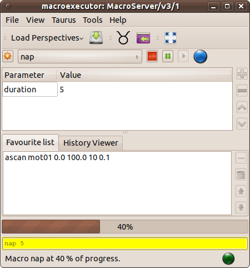Click the purple panel with green arrow icon
Image resolution: width=250 pixels, height=268 pixels.
pyautogui.click(x=143, y=38)
